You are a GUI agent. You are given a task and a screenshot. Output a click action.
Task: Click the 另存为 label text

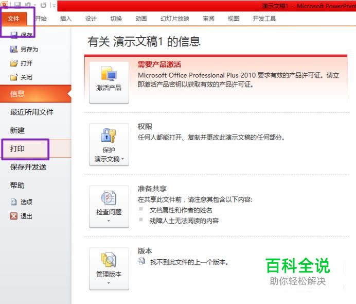(x=29, y=49)
